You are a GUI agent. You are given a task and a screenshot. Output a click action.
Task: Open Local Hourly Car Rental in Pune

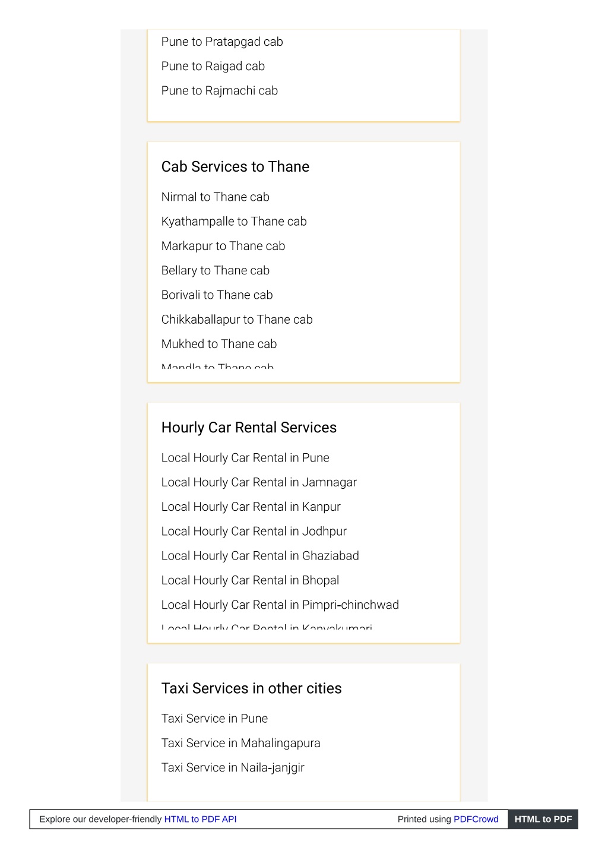pos(245,458)
